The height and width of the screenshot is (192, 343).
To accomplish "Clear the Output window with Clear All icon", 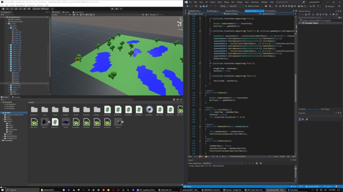I will tap(257, 163).
